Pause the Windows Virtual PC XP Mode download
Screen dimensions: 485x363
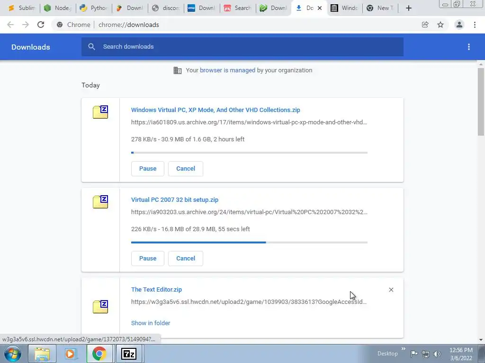click(x=148, y=169)
